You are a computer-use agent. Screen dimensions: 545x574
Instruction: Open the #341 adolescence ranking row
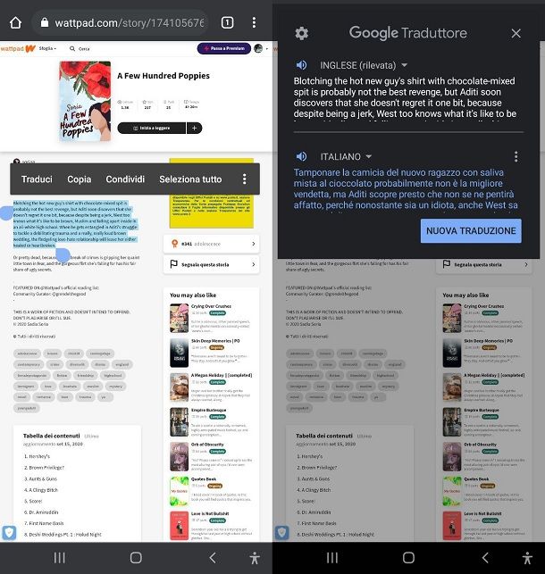(x=212, y=244)
